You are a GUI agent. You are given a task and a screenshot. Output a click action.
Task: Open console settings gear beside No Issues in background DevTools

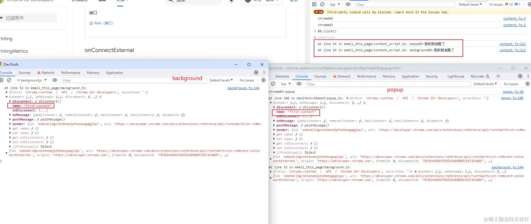[x=264, y=80]
